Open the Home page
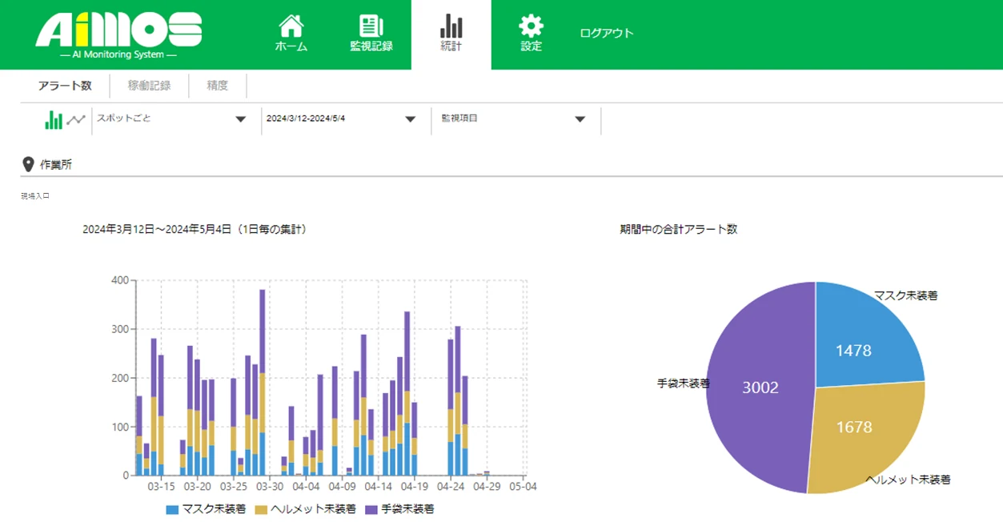Viewport: 1003px width, 522px height. (x=291, y=33)
